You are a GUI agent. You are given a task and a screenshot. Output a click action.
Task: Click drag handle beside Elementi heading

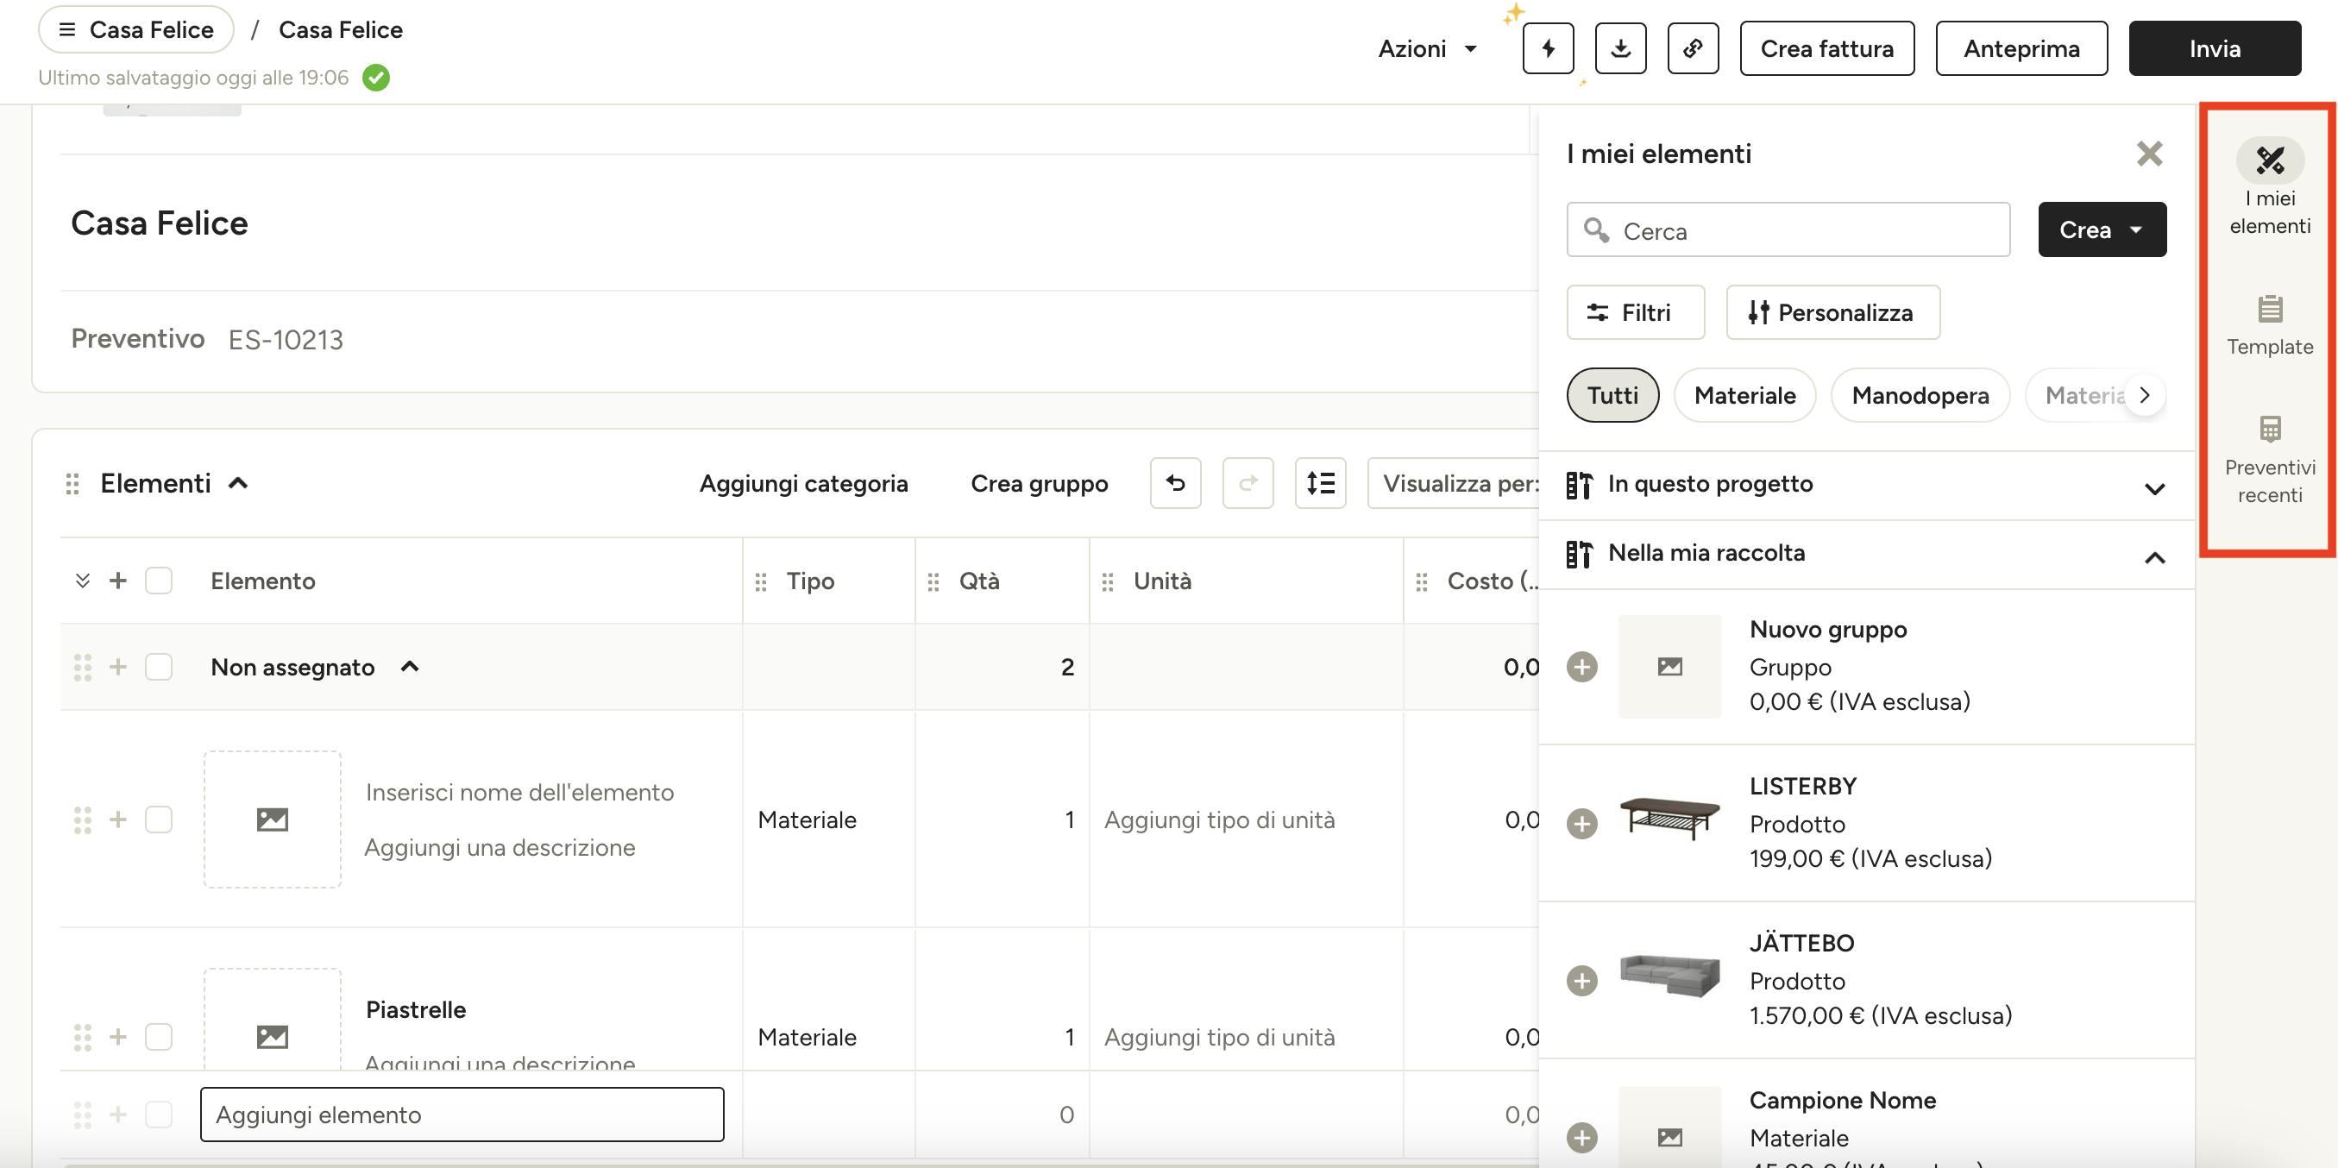[x=72, y=484]
